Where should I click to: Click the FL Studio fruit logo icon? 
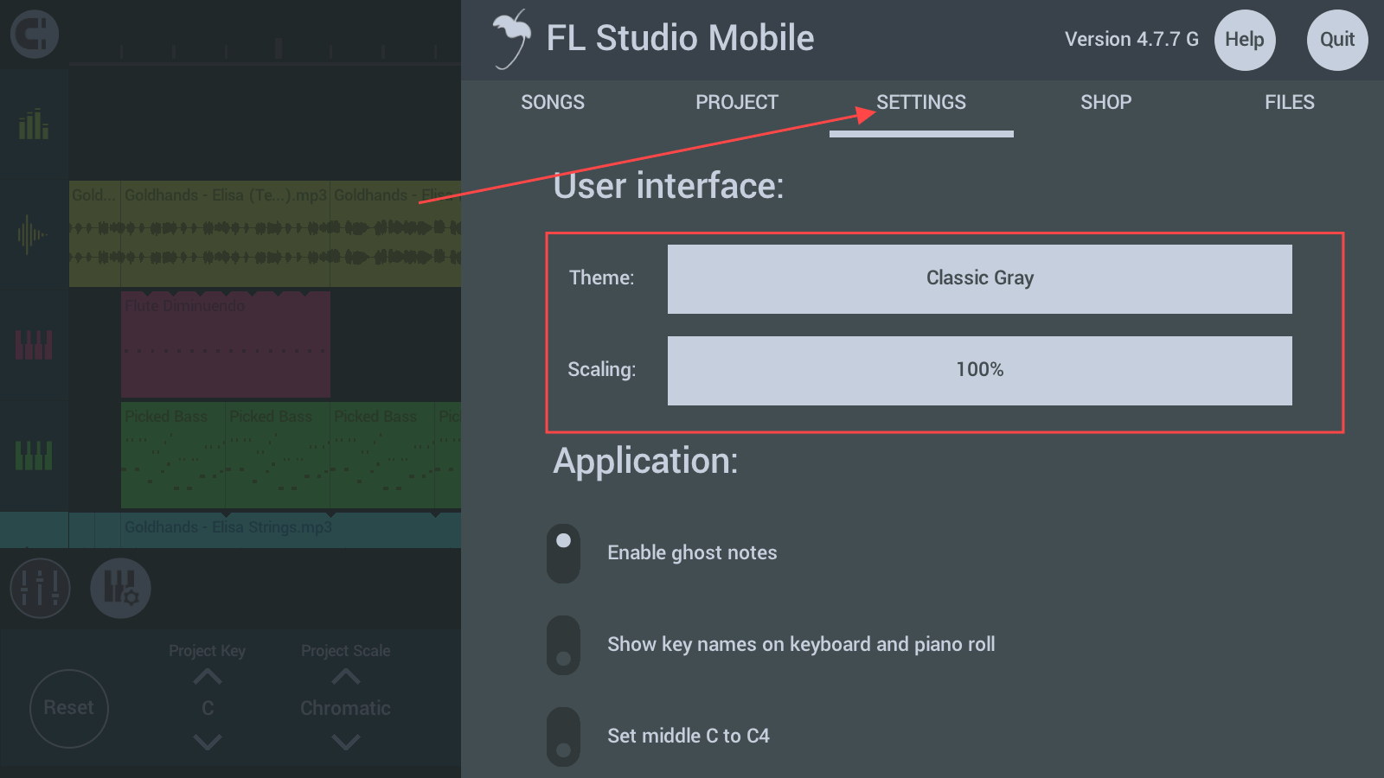click(511, 39)
